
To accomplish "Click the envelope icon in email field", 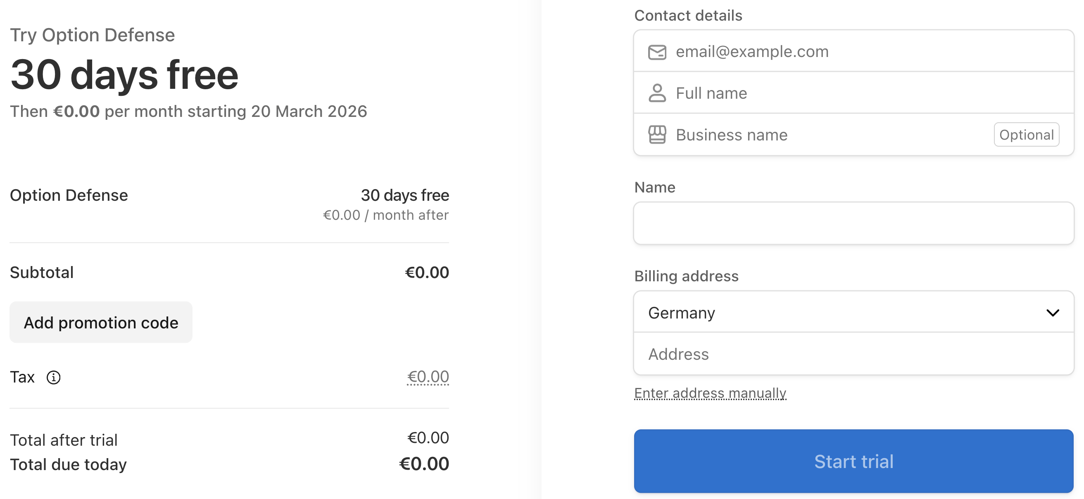I will [657, 52].
